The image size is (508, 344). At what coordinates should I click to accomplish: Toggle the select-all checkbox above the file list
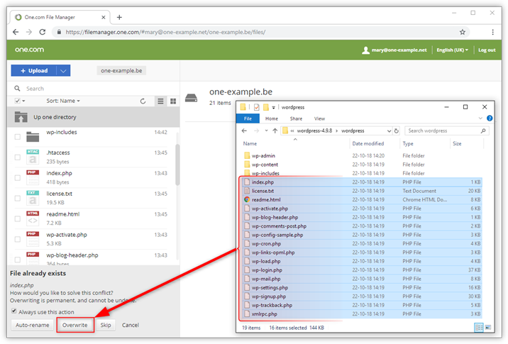coord(18,101)
